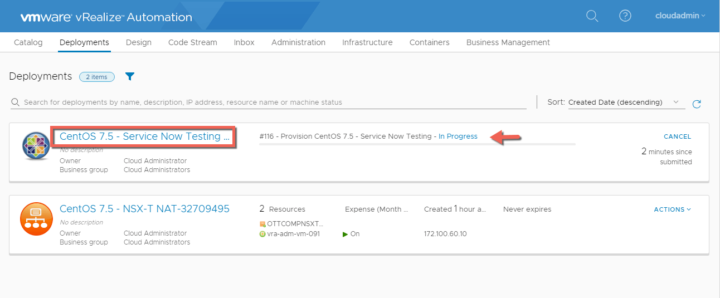Refresh the deployments list
Screen dimensions: 720x298
point(697,104)
